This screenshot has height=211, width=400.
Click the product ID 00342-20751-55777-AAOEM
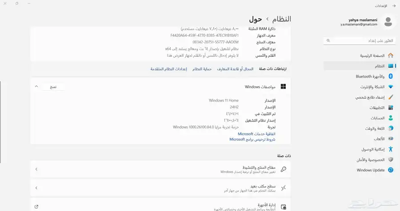tap(216, 42)
